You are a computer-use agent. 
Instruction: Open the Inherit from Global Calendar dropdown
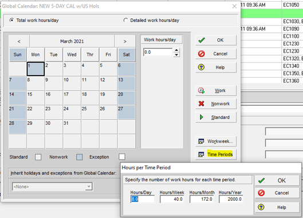pyautogui.click(x=89, y=187)
